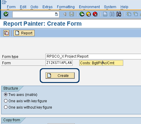Screen dimensions: 141x124
Task: Click the red Cancel icon
Action: [95, 14]
